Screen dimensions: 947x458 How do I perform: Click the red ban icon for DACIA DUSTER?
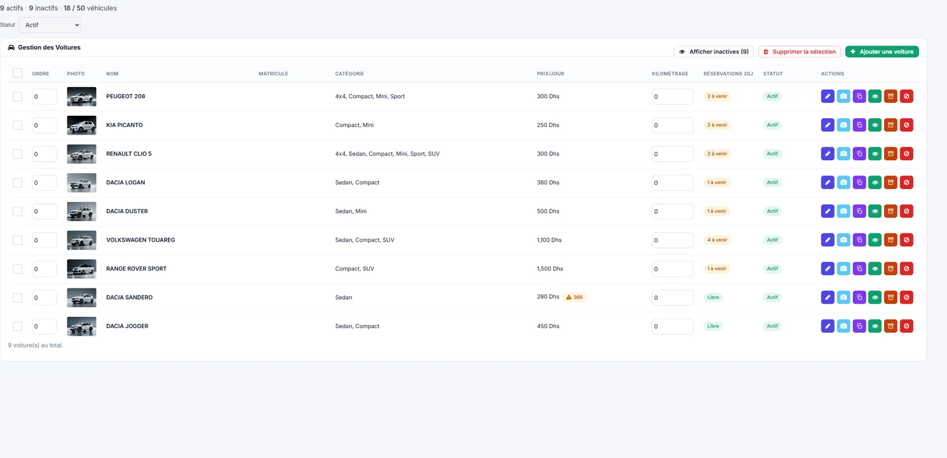click(x=906, y=211)
